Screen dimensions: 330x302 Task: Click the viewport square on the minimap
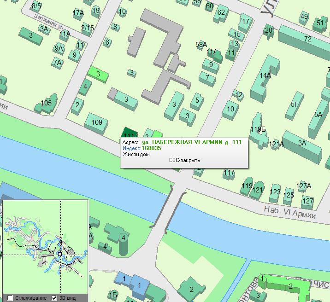59,254
